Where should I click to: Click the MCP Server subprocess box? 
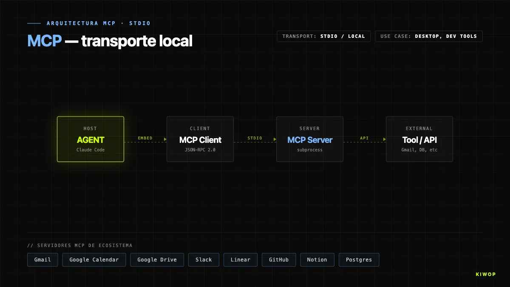coord(310,139)
